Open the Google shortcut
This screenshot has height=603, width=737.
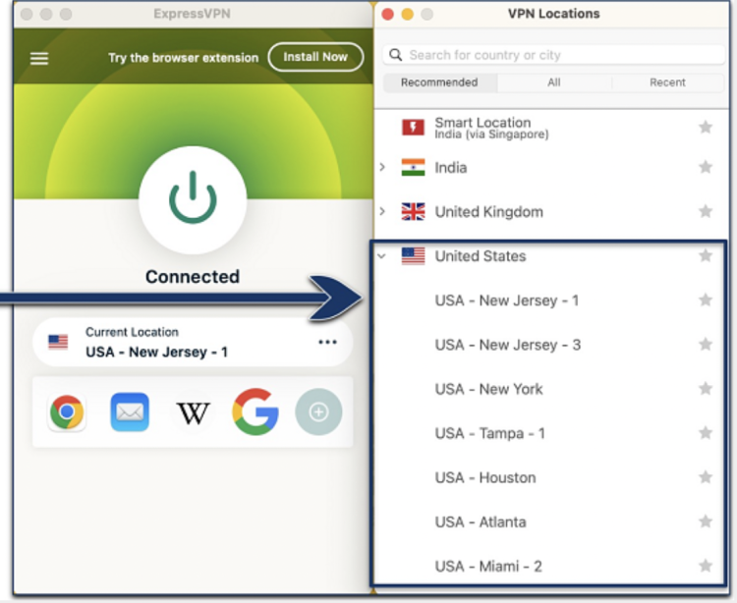[255, 411]
